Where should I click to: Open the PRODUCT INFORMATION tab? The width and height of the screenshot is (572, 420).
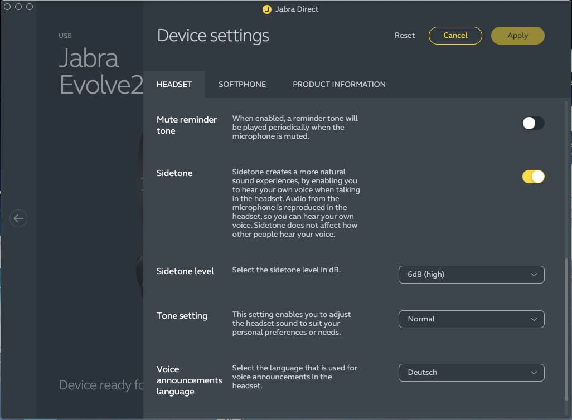point(339,85)
